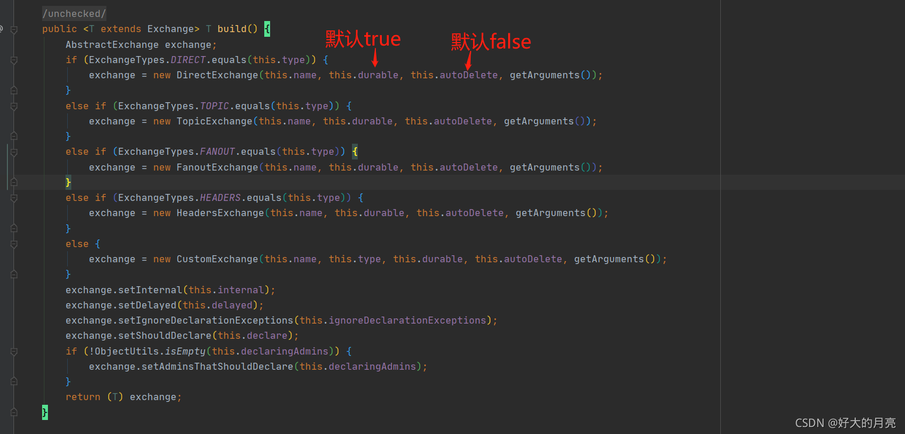This screenshot has height=434, width=905.
Task: Place cursor on the 'build' method name
Action: pyautogui.click(x=232, y=29)
